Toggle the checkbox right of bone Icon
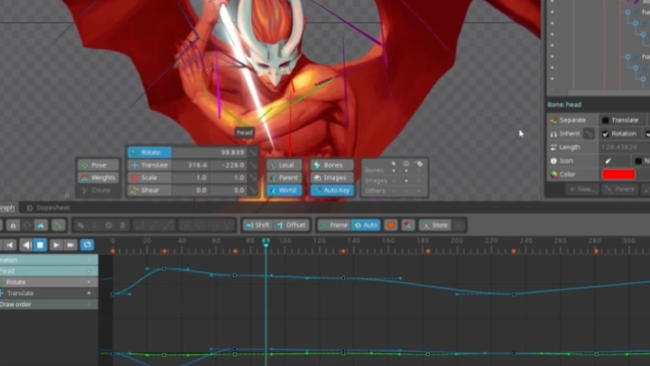 click(638, 161)
